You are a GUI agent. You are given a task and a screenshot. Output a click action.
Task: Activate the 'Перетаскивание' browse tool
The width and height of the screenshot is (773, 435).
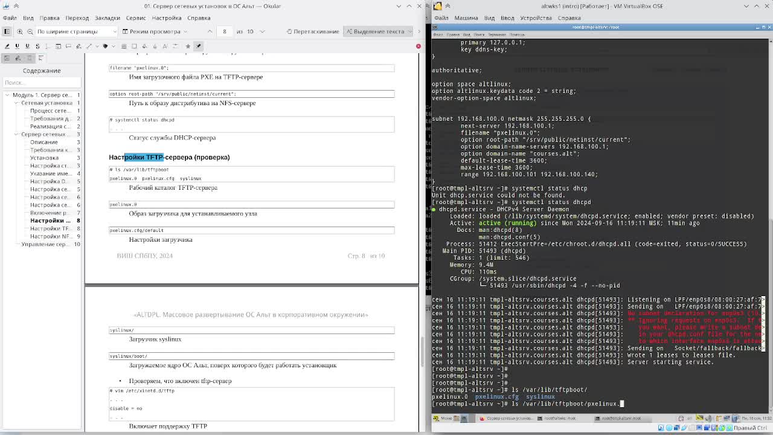[x=312, y=31]
